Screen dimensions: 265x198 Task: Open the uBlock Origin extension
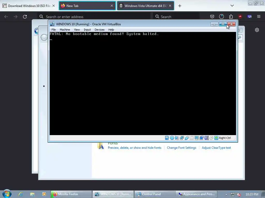tap(240, 16)
